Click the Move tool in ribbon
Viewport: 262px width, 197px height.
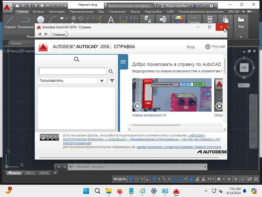[73, 18]
